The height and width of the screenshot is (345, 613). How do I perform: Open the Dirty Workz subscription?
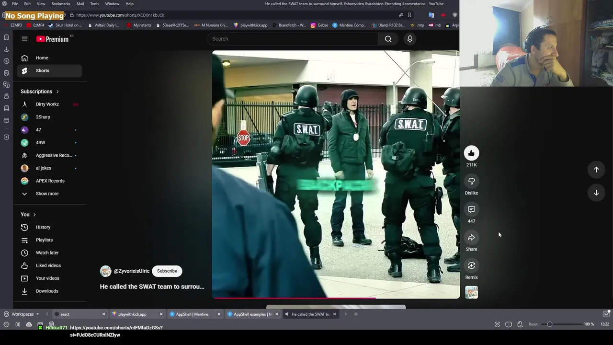tap(50, 104)
